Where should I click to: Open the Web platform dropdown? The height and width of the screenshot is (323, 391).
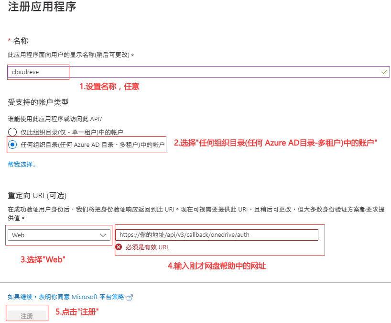click(59, 235)
